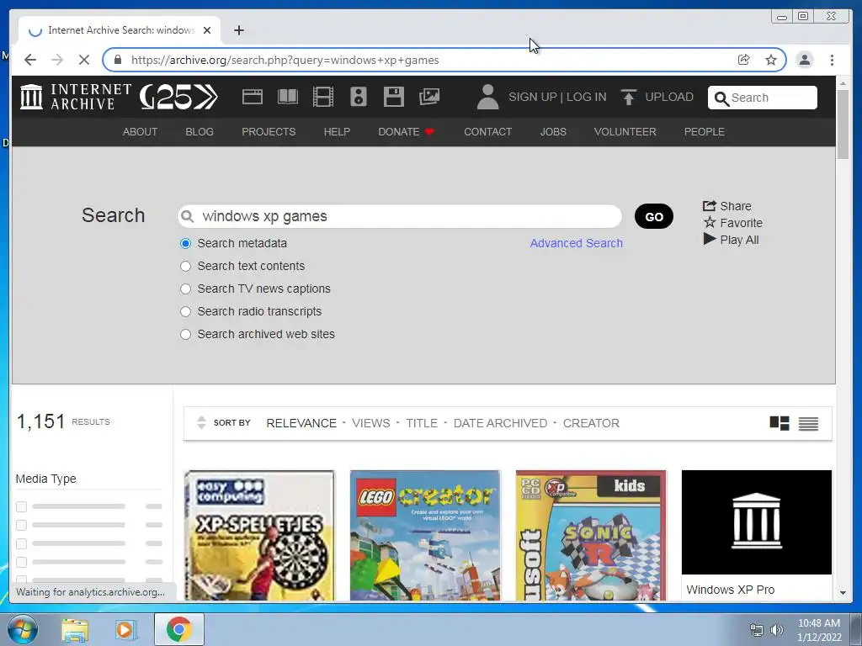Select Search text contents option
Viewport: 862px width, 646px height.
click(x=185, y=266)
